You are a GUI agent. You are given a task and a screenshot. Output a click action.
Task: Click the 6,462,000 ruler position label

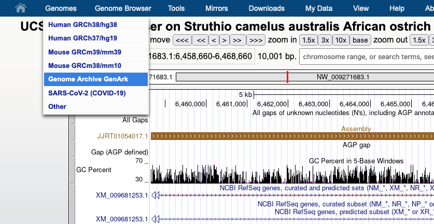point(272,104)
